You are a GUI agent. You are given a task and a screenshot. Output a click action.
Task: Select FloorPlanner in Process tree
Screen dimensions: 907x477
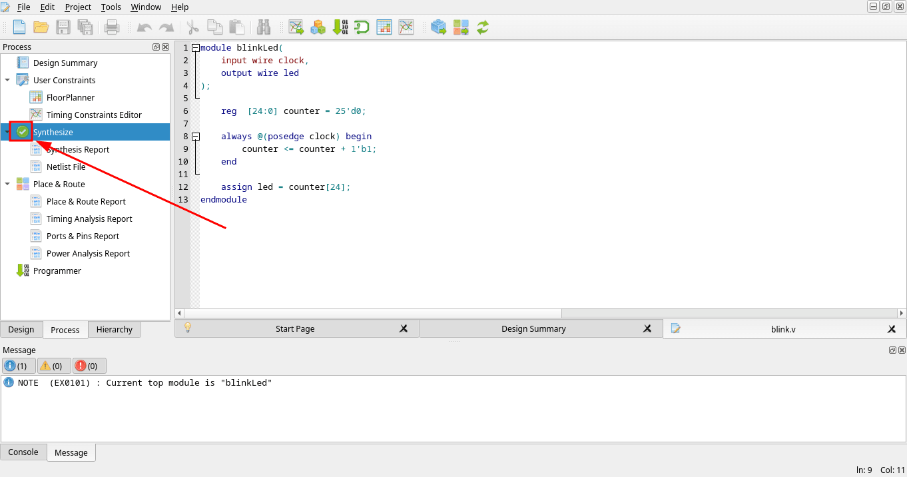(x=71, y=97)
